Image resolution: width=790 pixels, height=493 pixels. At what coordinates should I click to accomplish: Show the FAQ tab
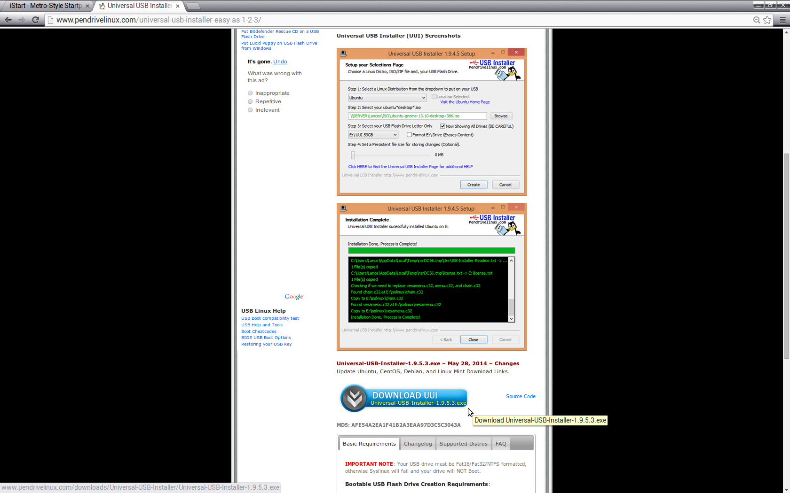501,444
